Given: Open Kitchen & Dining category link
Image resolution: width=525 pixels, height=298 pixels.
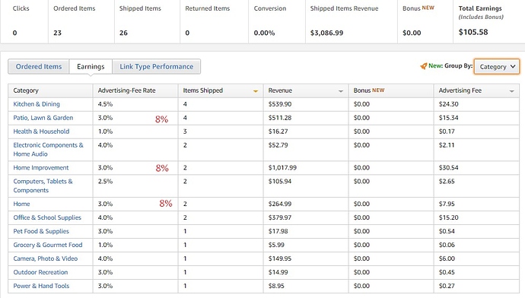Looking at the screenshot, I should (37, 104).
